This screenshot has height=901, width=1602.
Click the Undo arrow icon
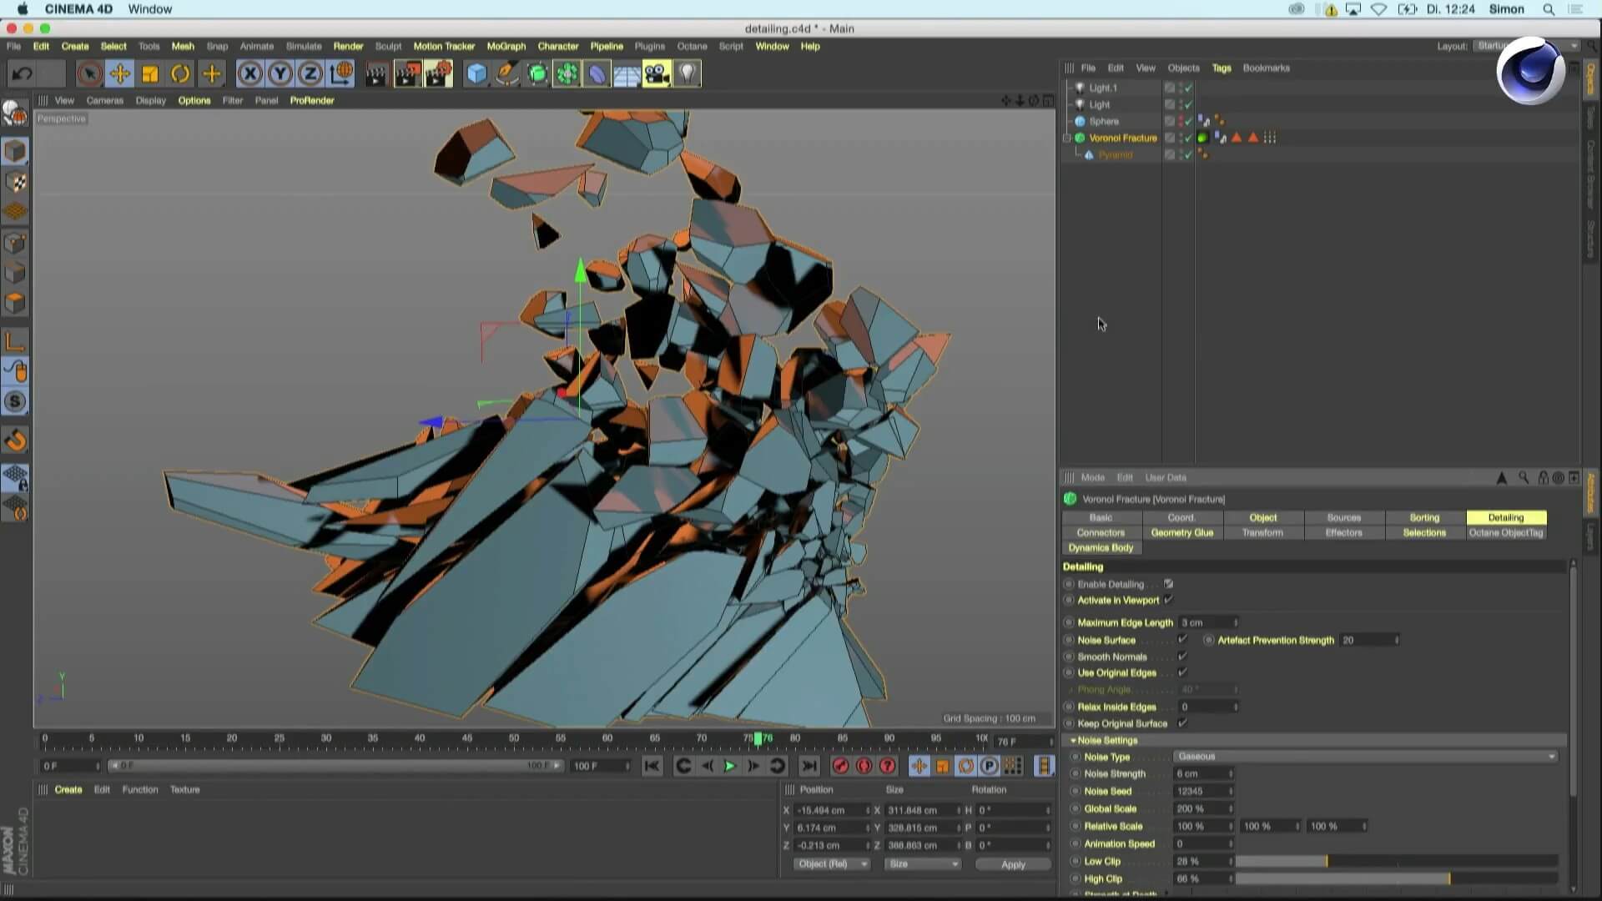(x=23, y=74)
